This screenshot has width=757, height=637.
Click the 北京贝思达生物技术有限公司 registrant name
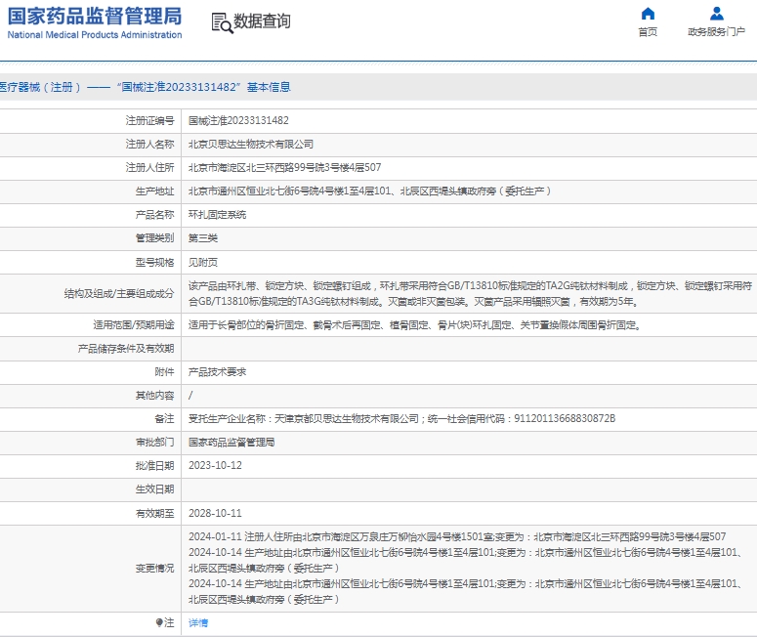[x=251, y=145]
